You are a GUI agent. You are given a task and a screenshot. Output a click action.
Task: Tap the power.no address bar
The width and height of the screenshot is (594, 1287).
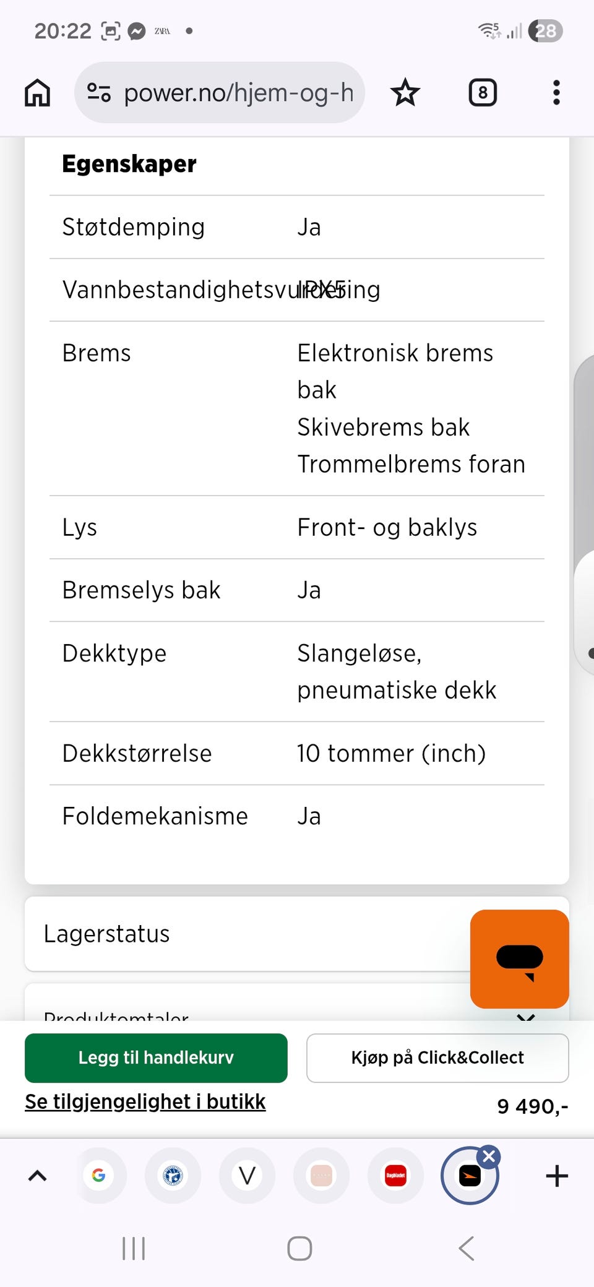coord(238,93)
